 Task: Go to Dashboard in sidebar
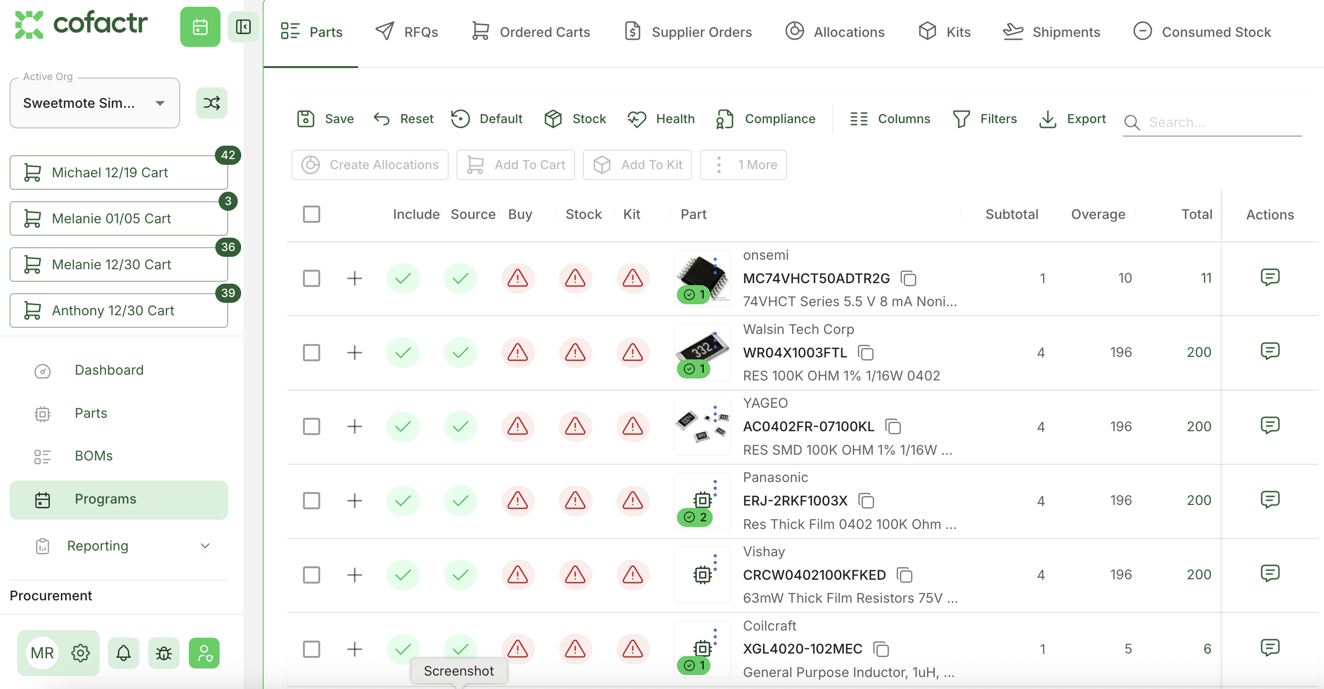click(109, 370)
